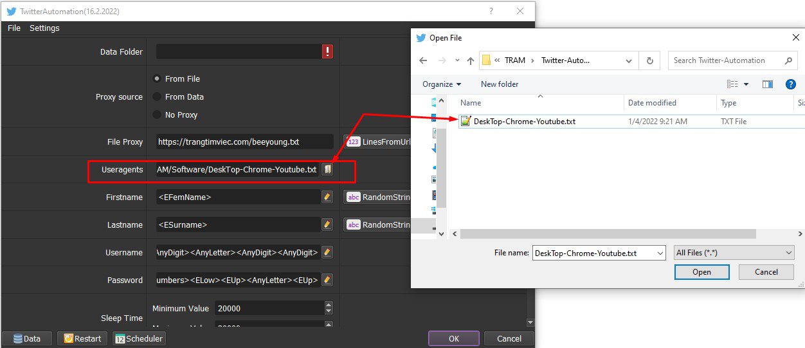Click the Open button
805x348 pixels.
pyautogui.click(x=702, y=272)
